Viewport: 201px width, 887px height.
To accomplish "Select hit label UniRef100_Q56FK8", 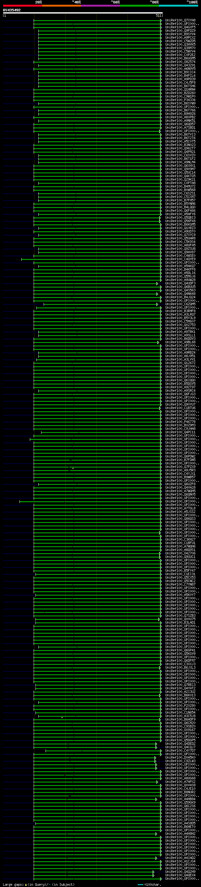I will click(x=180, y=221).
